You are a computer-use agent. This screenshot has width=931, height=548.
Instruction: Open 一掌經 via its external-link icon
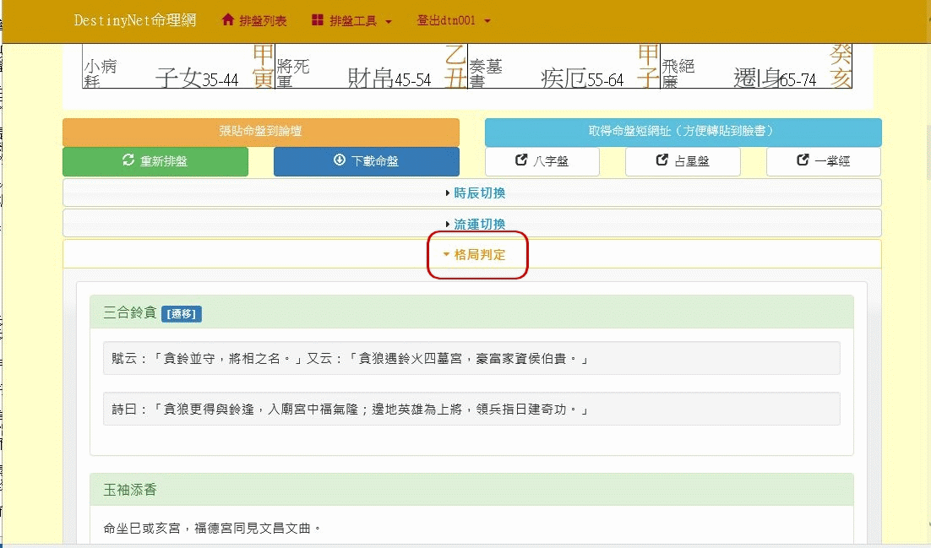tap(803, 161)
